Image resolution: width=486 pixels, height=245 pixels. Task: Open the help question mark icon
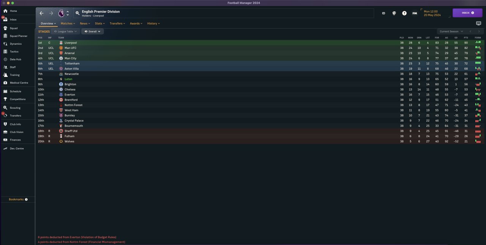(x=404, y=13)
